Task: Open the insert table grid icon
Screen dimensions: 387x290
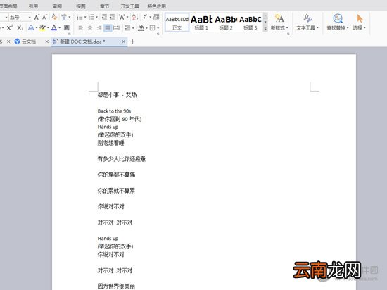Action: [x=156, y=17]
